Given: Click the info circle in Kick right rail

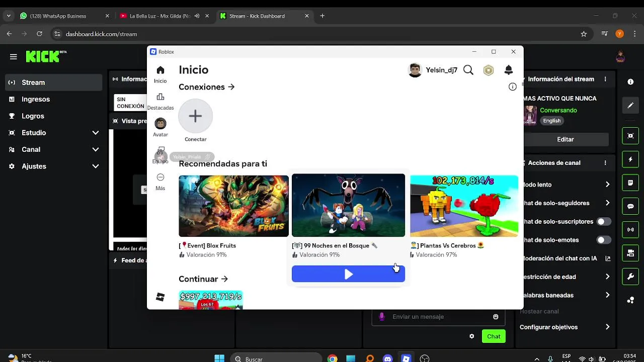Looking at the screenshot, I should [630, 81].
